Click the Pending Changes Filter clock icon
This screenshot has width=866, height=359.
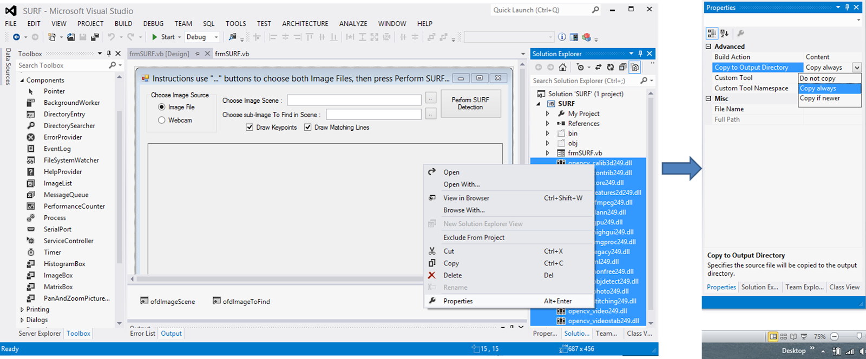pyautogui.click(x=580, y=67)
